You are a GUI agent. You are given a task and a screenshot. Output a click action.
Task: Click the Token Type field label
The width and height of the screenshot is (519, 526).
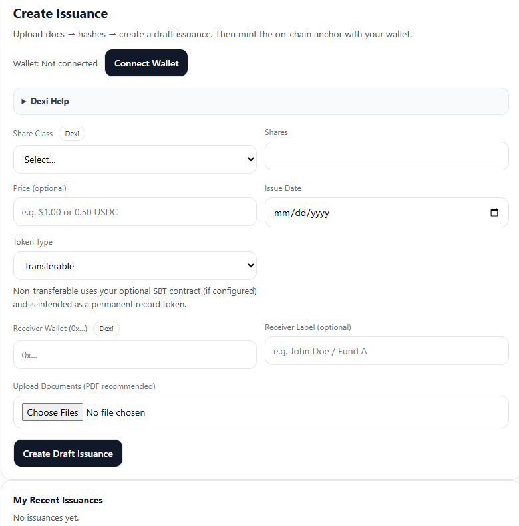click(33, 242)
